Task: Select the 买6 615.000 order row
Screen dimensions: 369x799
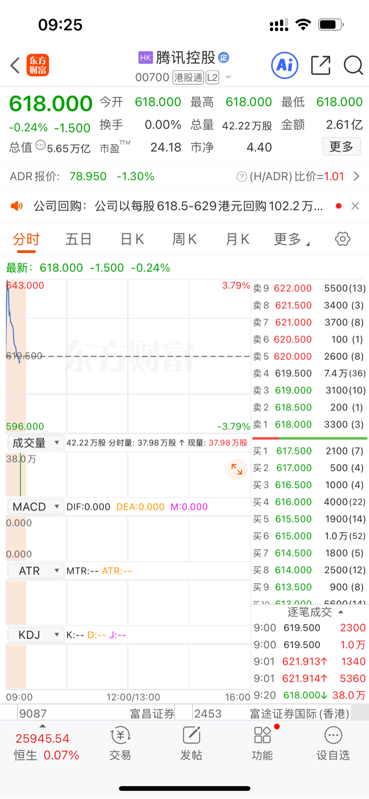Action: coord(309,536)
